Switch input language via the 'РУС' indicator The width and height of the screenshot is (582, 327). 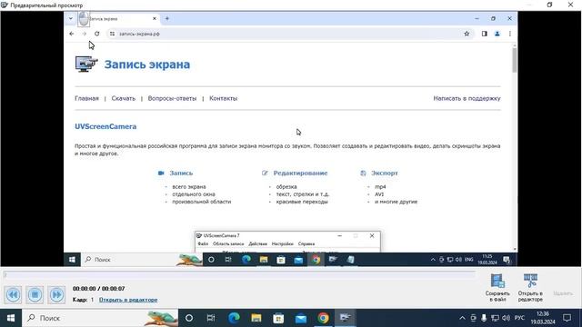click(519, 318)
